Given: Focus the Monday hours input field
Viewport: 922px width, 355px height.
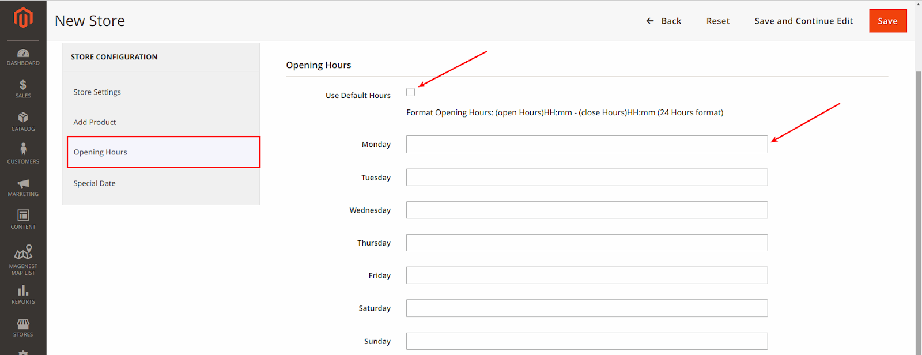Looking at the screenshot, I should (587, 144).
